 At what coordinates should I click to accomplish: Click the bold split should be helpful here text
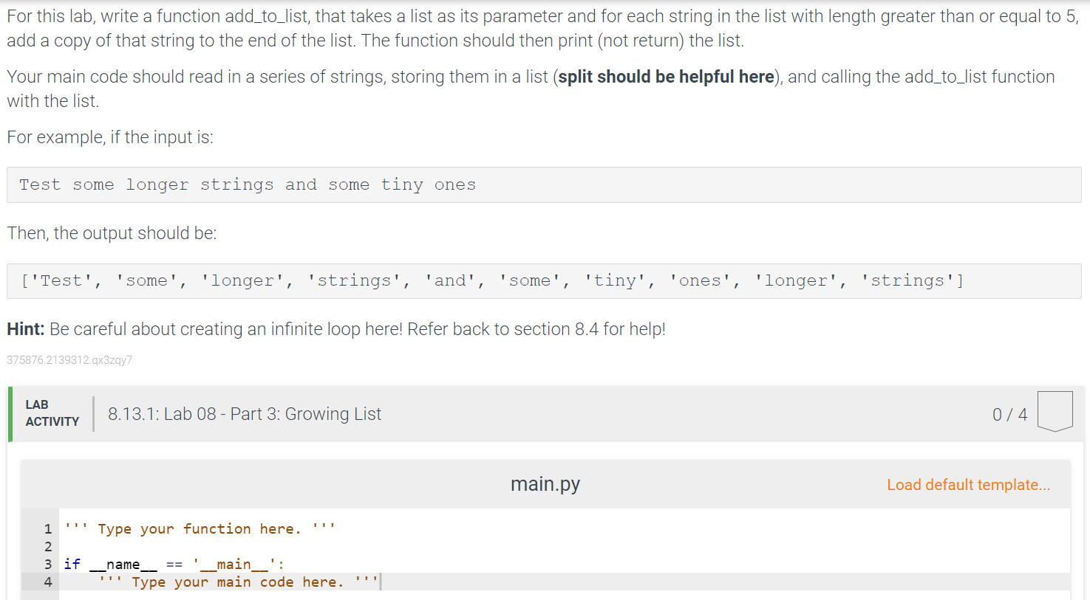click(x=664, y=76)
